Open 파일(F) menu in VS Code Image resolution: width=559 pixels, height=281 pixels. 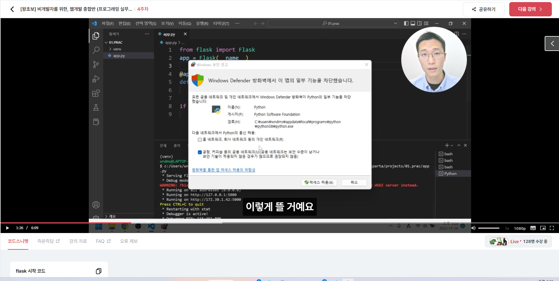[108, 24]
